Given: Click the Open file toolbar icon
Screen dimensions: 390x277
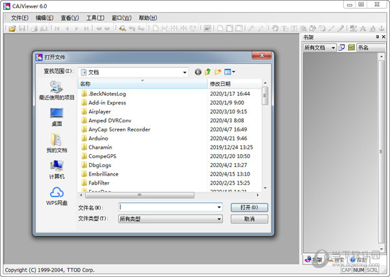Looking at the screenshot, I should (12, 29).
